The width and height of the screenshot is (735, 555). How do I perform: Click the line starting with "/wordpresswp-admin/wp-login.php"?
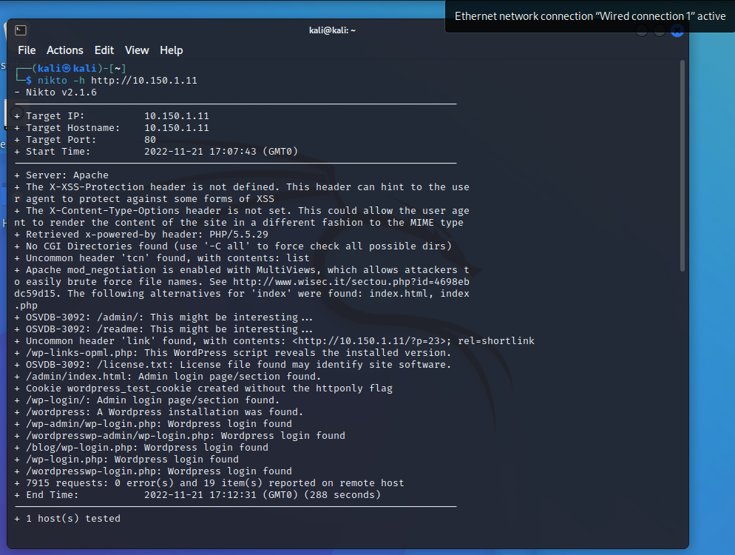pyautogui.click(x=180, y=436)
